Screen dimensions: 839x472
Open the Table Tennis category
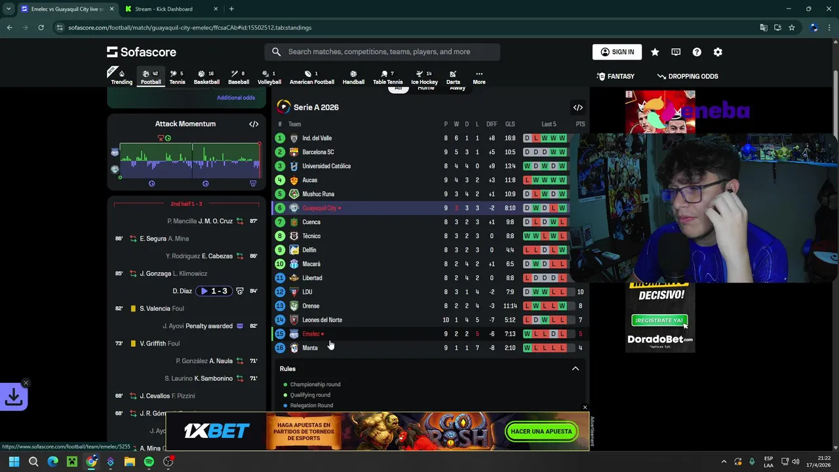[387, 77]
